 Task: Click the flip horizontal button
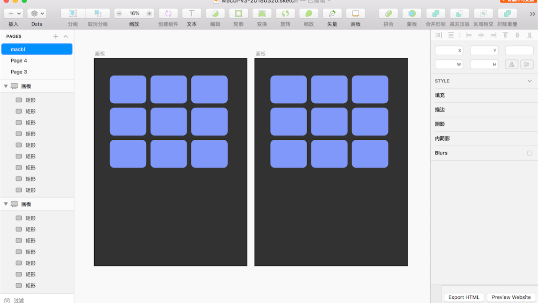(x=512, y=64)
